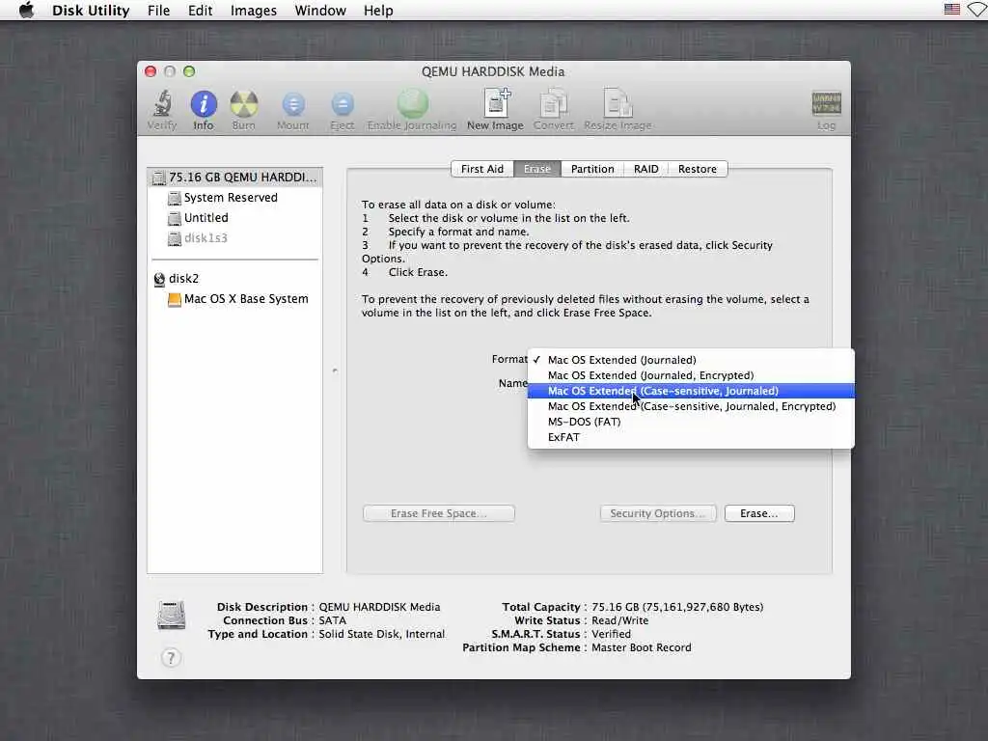Click the Enable Journaling toolbar icon
This screenshot has width=988, height=741.
pos(413,104)
